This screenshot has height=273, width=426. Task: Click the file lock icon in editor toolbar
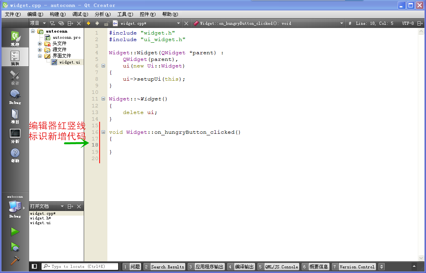coord(107,23)
